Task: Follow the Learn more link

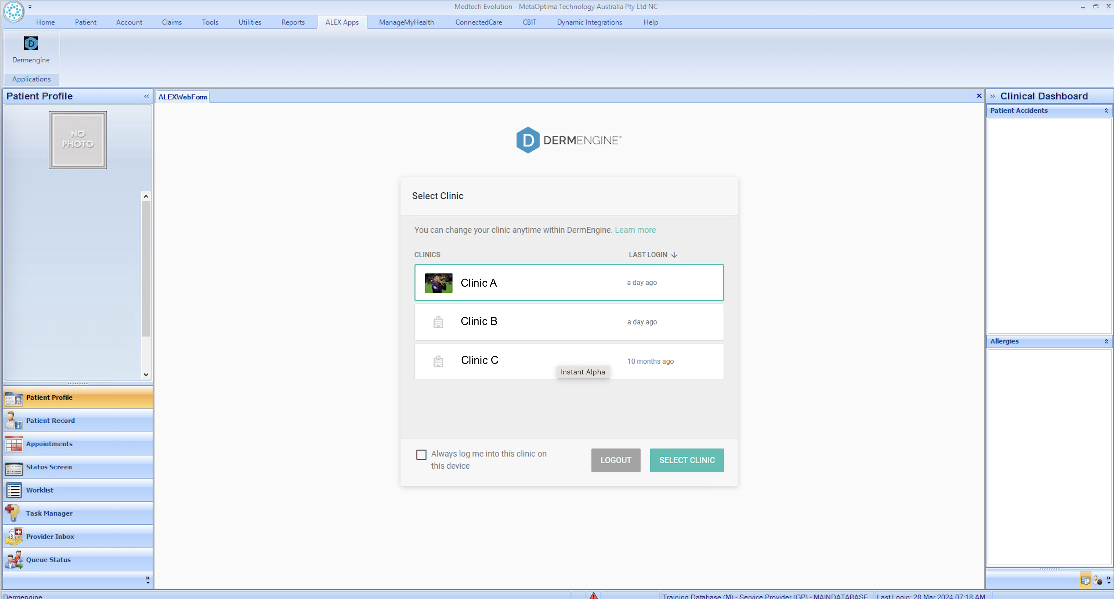Action: point(635,230)
